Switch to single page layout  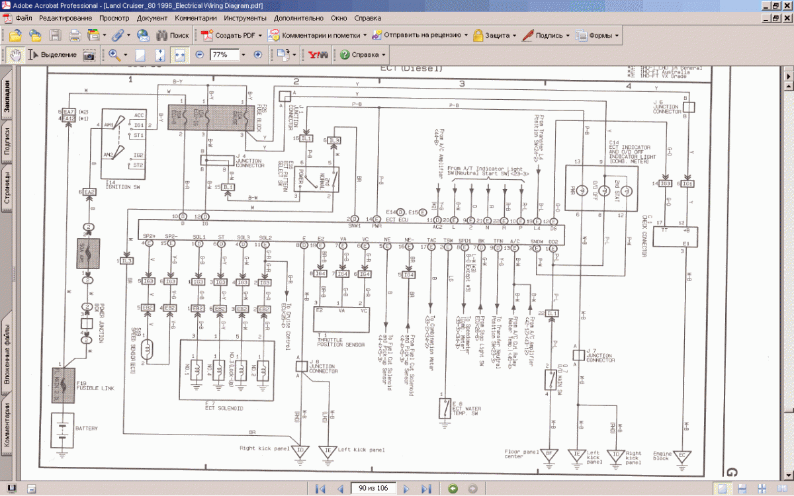725,489
